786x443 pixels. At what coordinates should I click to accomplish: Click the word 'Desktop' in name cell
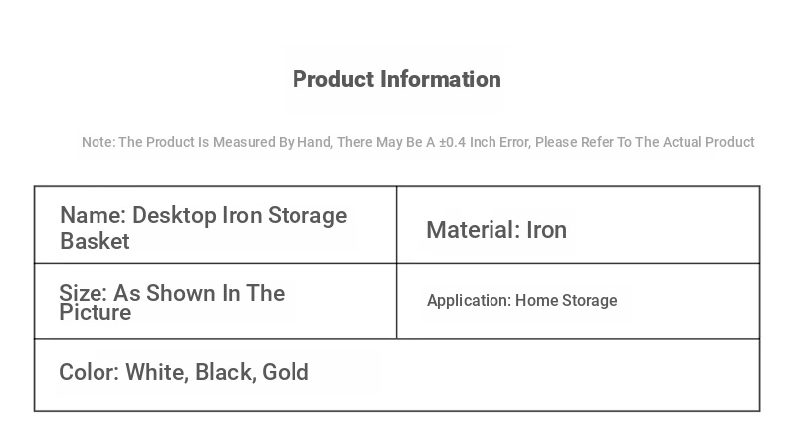click(174, 216)
